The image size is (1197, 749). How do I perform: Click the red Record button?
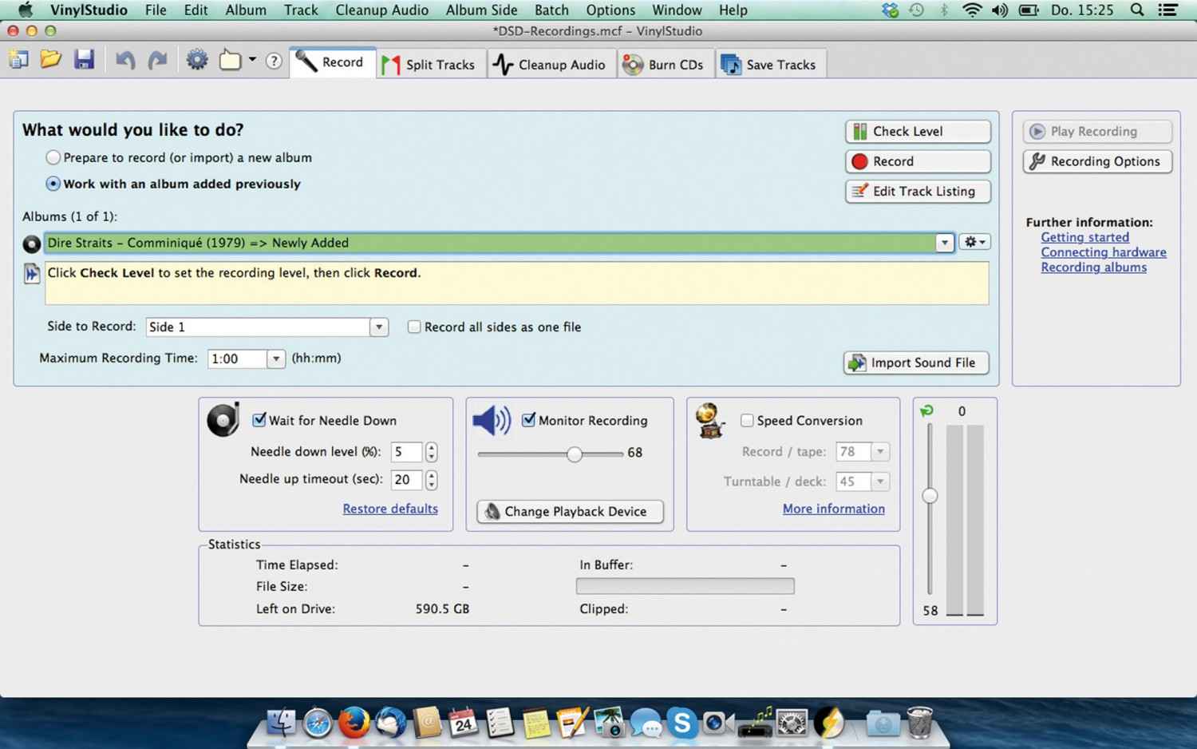918,161
